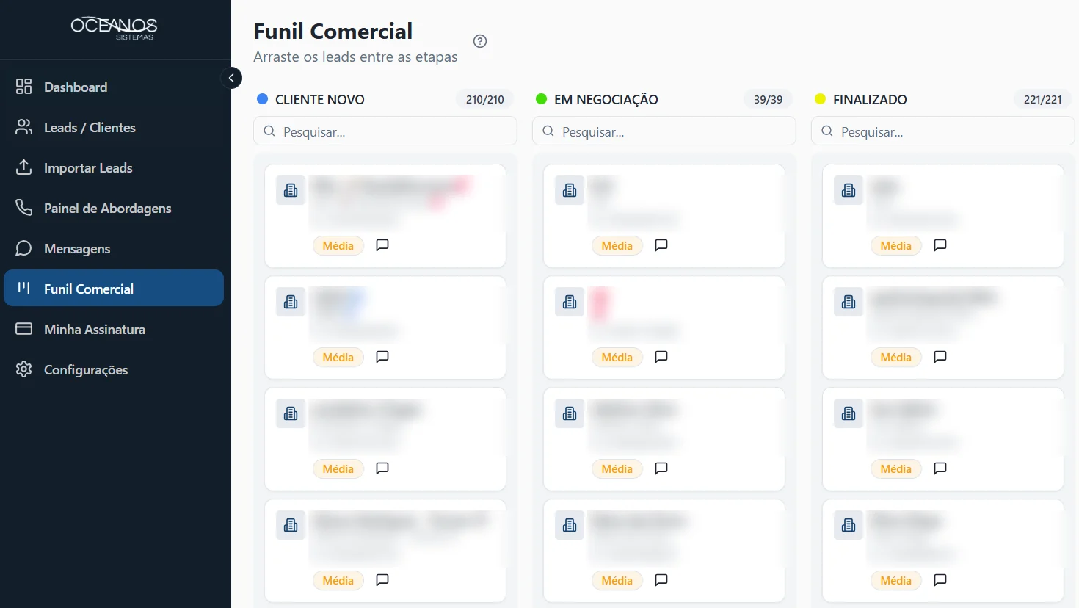Click the blue CLIENTE NOVO status dot
Screen dimensions: 1079x608
262,98
